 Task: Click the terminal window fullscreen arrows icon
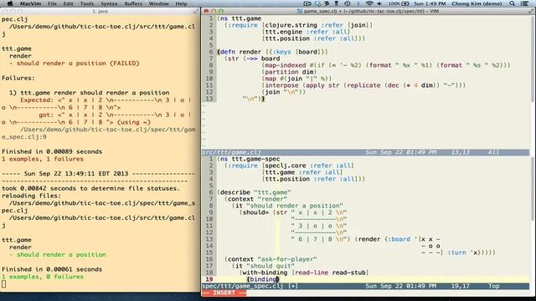click(196, 11)
